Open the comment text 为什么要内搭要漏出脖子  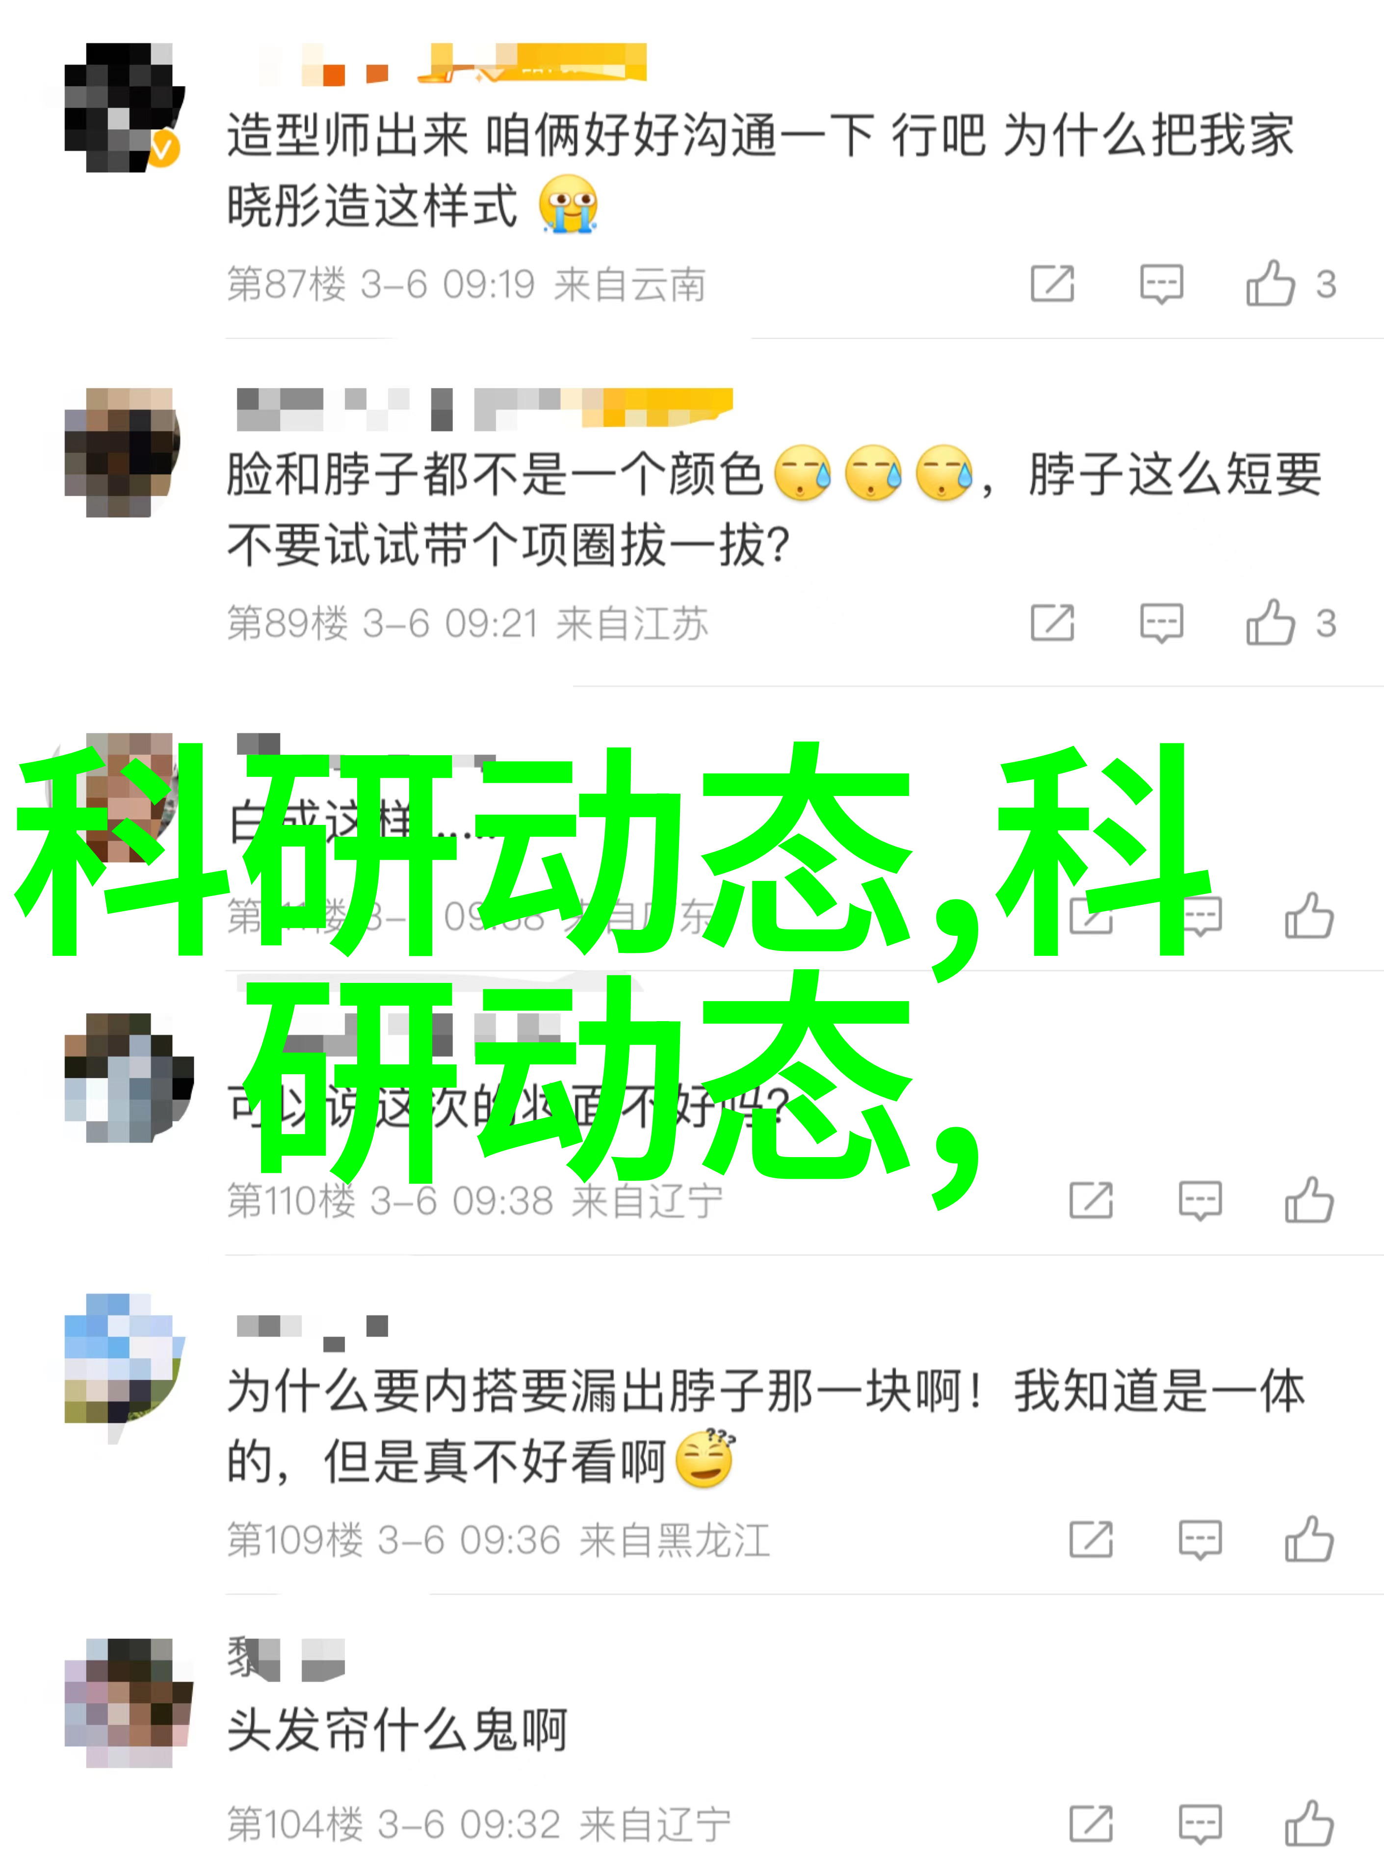click(x=765, y=1427)
